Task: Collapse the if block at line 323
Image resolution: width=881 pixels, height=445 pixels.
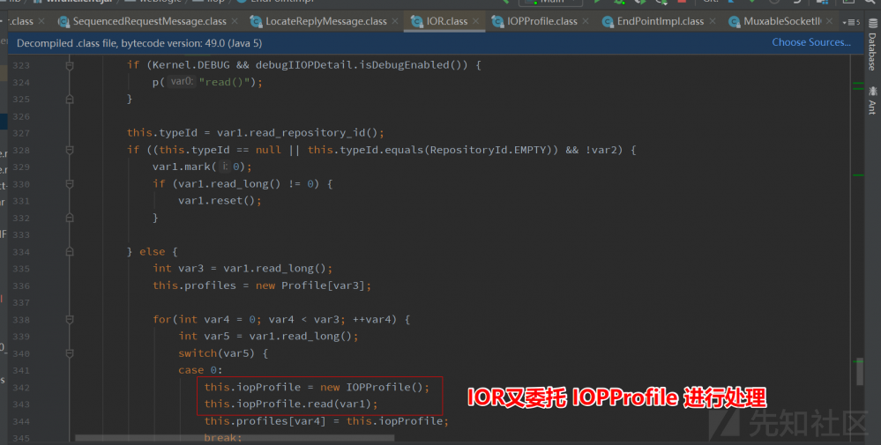Action: (70, 66)
